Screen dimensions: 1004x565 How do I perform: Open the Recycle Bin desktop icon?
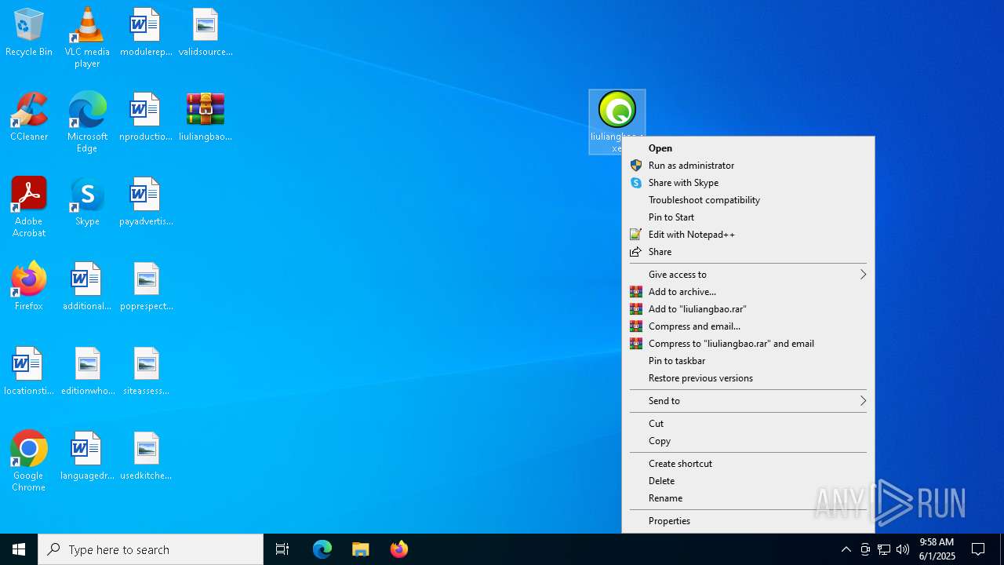point(29,33)
